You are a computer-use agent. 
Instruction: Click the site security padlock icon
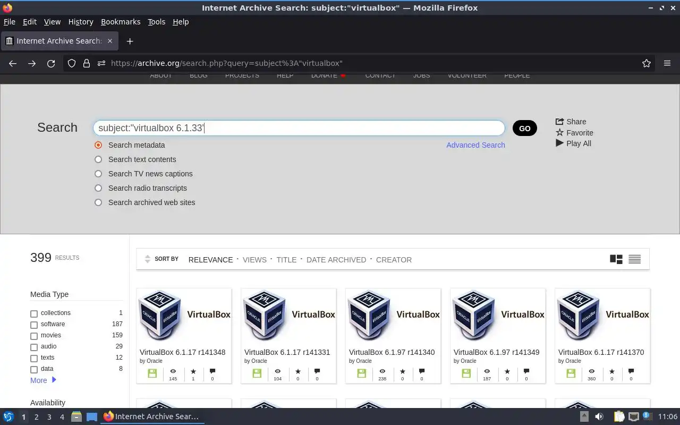(87, 63)
